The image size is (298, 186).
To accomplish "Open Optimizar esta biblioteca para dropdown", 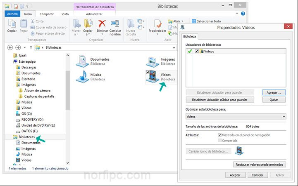I will pos(236,116).
